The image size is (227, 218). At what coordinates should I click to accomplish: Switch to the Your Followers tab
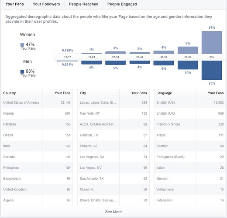(46, 4)
